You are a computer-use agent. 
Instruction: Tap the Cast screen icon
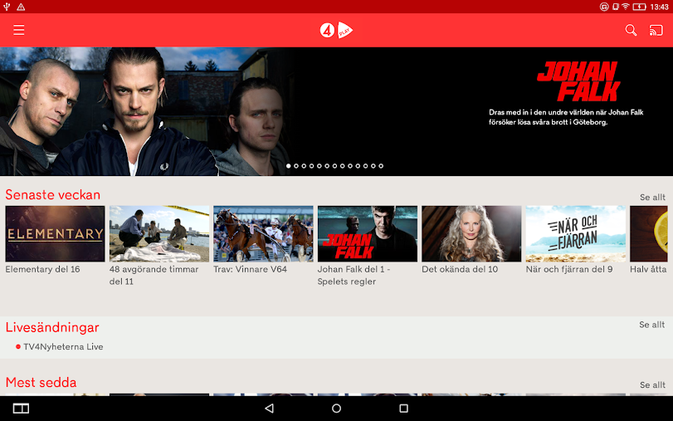pos(656,30)
